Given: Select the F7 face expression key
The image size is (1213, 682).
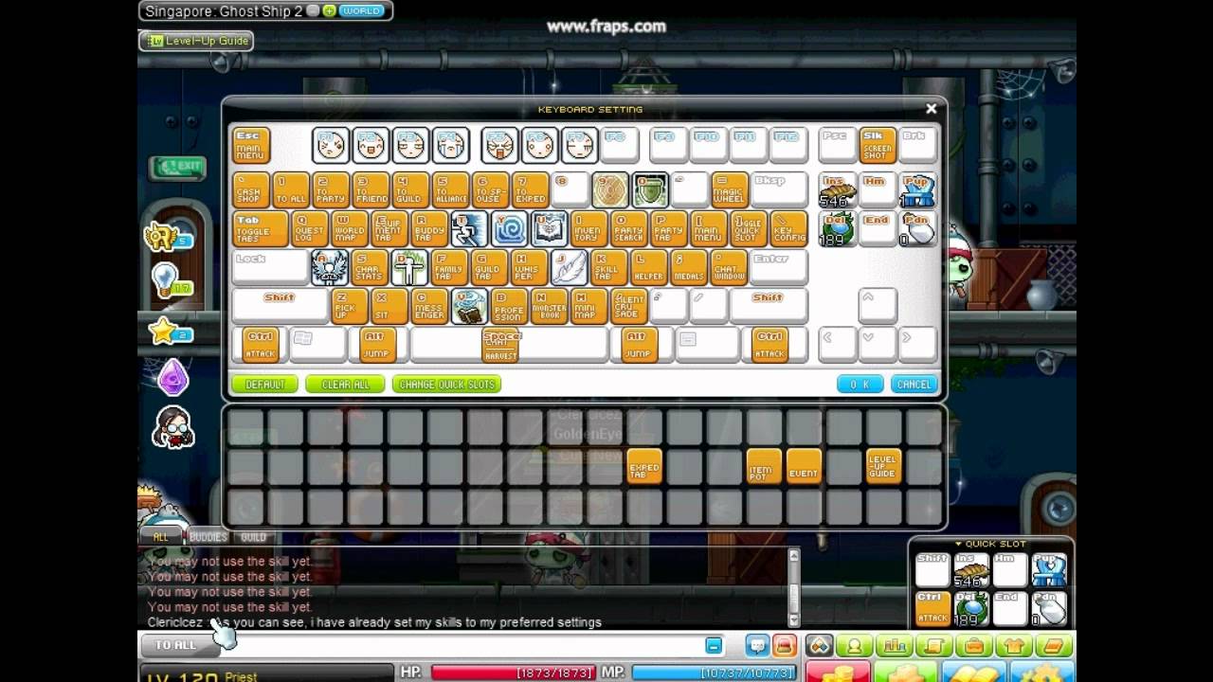Looking at the screenshot, I should pyautogui.click(x=579, y=146).
